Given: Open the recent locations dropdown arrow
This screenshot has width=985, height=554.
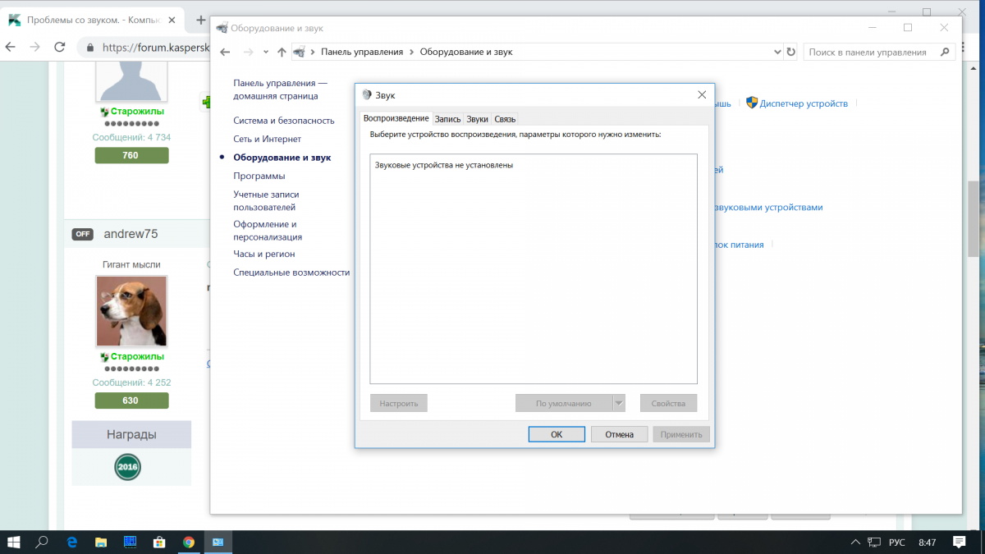Looking at the screenshot, I should (x=265, y=53).
